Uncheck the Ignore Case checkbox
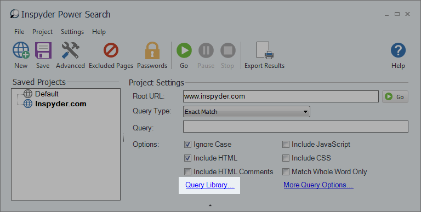 point(187,145)
